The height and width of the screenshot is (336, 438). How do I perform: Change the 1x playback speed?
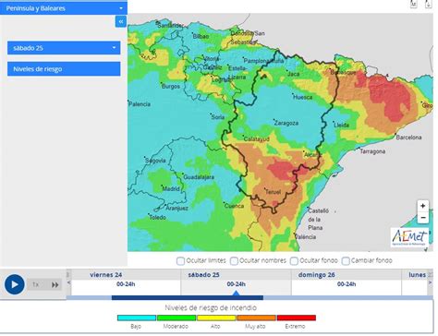[35, 284]
